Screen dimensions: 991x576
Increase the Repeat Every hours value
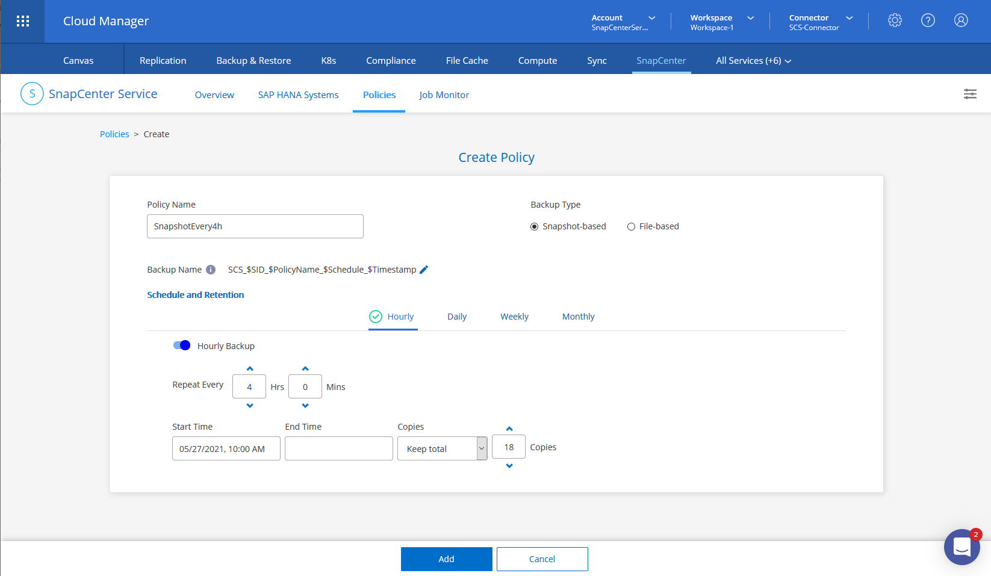click(x=250, y=368)
